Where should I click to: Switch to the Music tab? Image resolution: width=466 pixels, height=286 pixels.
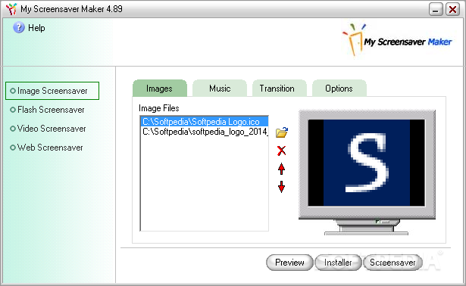[x=220, y=89]
